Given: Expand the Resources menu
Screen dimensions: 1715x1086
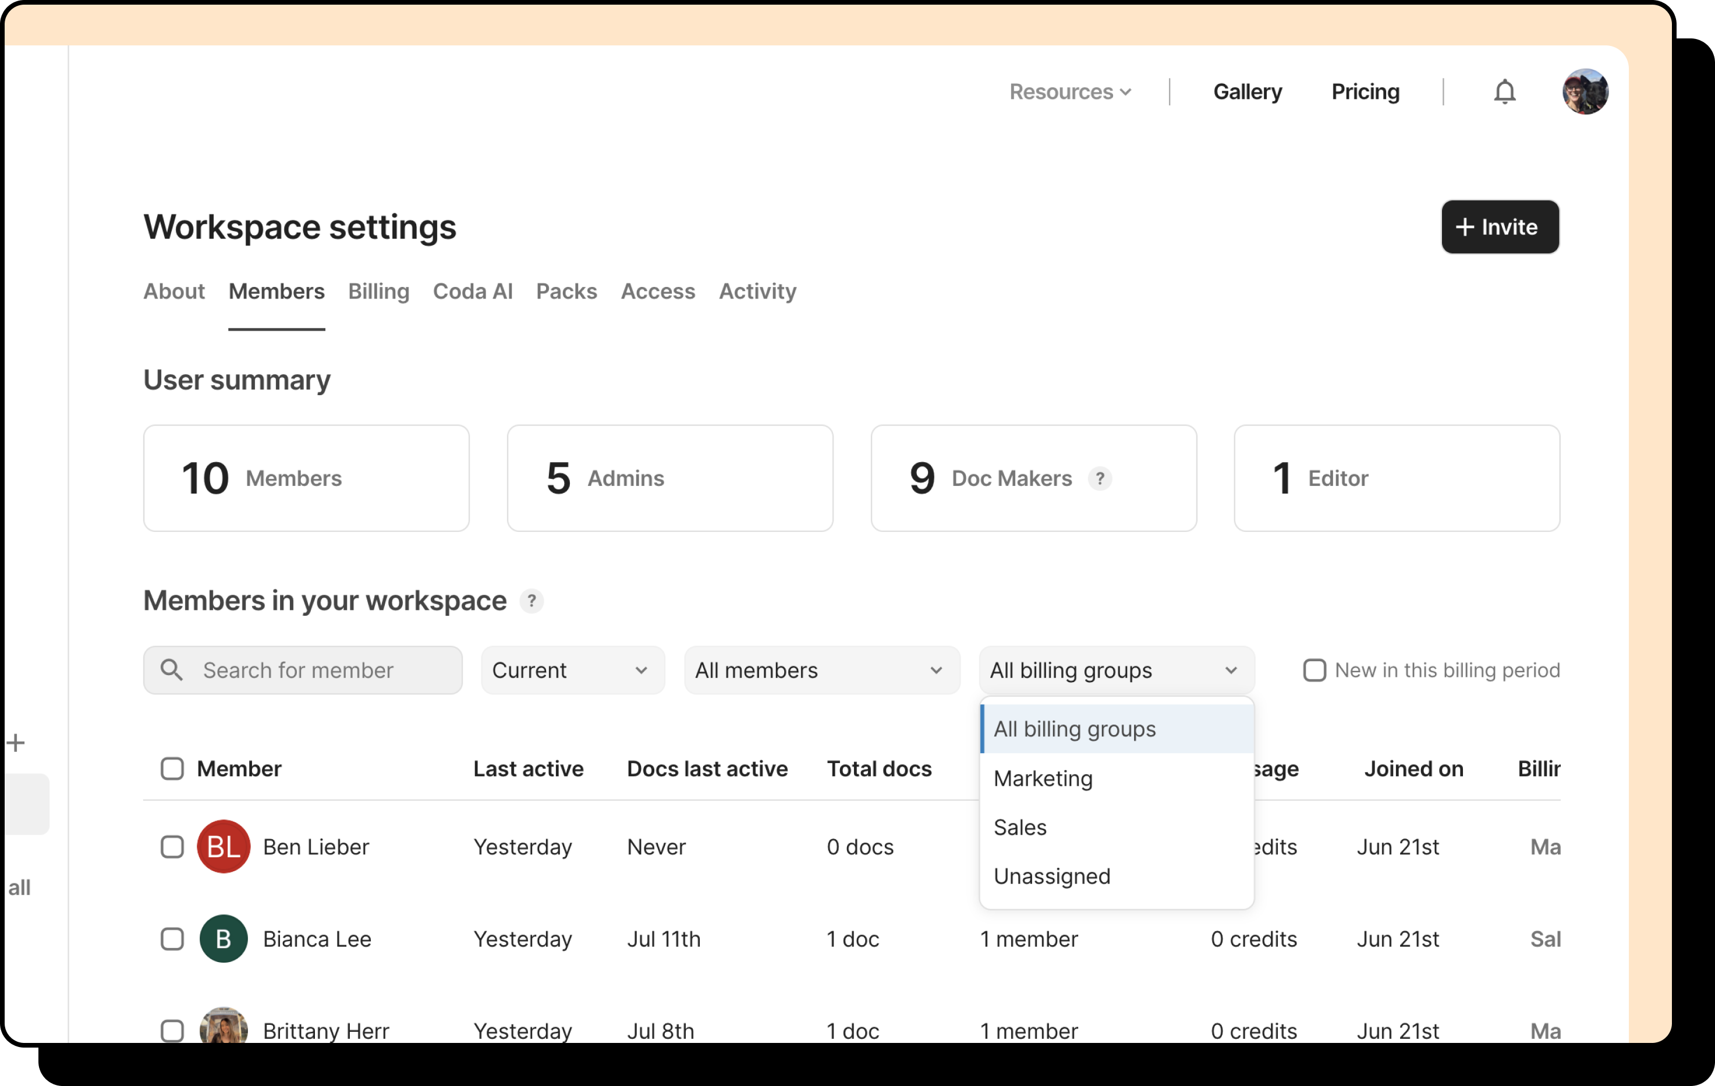Looking at the screenshot, I should (x=1070, y=92).
